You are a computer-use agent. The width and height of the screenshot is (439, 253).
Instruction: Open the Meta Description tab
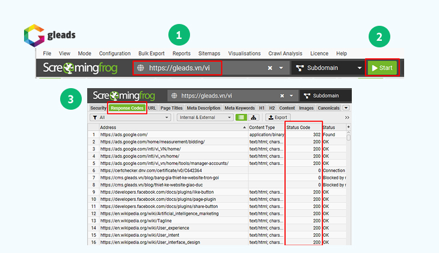pyautogui.click(x=203, y=108)
